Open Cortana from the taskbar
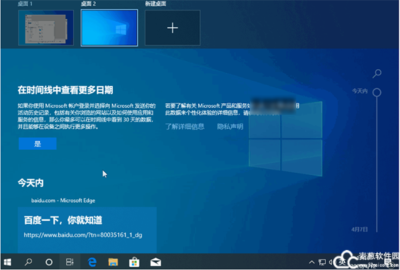The height and width of the screenshot is (270, 400). tap(49, 262)
